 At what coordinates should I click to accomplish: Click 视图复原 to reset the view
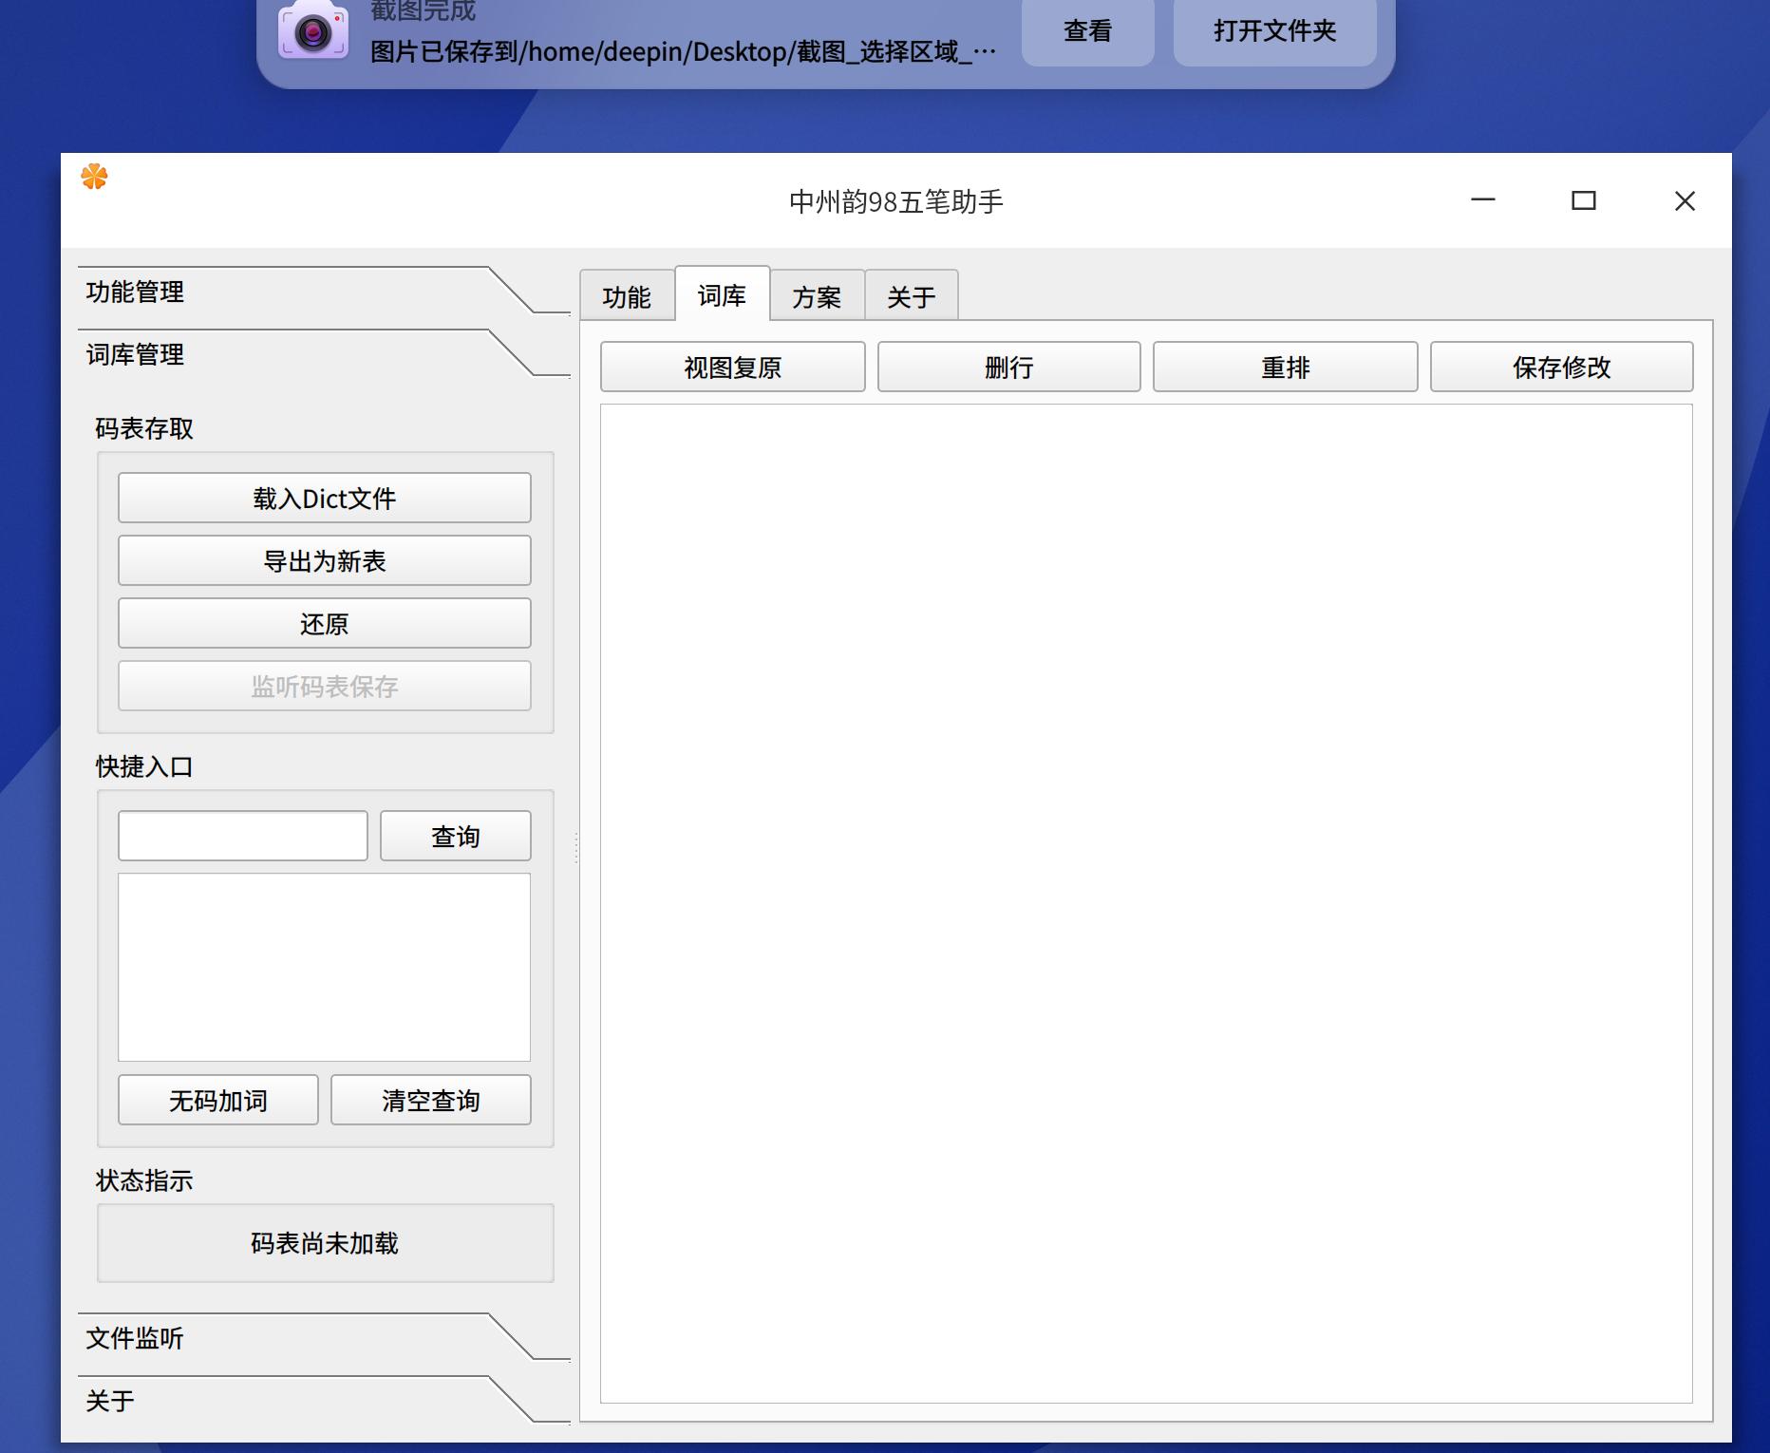pyautogui.click(x=731, y=367)
